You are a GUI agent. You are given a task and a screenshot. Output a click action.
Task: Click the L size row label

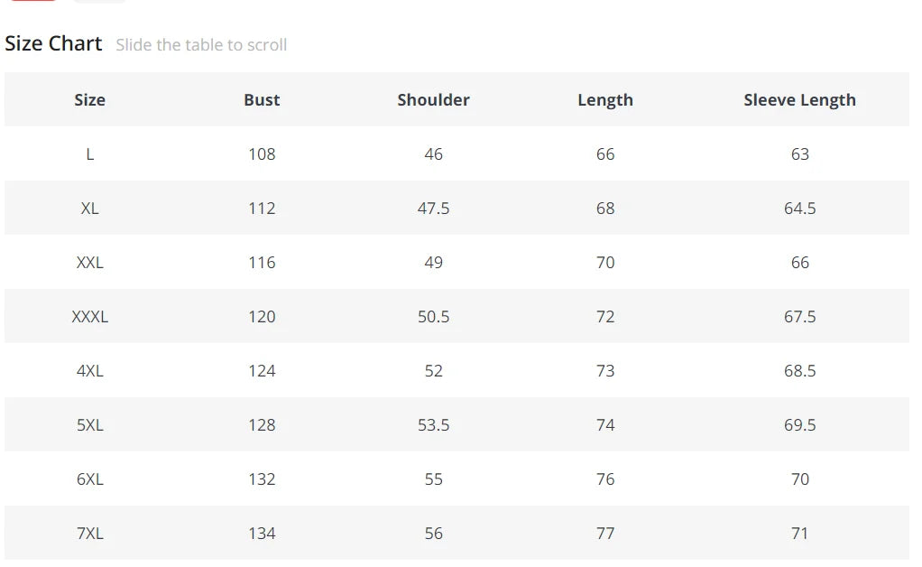point(89,154)
